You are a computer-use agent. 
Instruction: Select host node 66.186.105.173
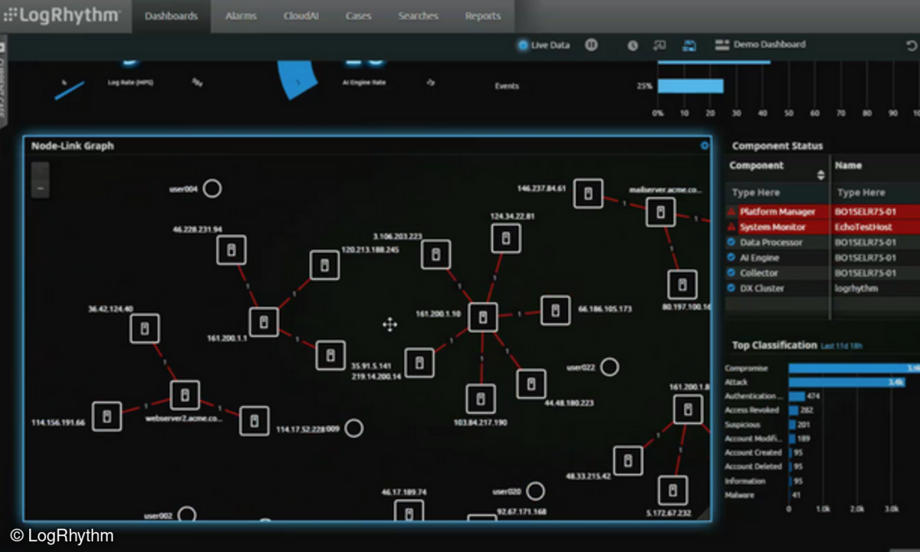coord(555,310)
